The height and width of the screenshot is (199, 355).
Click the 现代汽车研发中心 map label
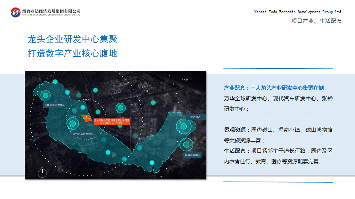tap(83, 134)
